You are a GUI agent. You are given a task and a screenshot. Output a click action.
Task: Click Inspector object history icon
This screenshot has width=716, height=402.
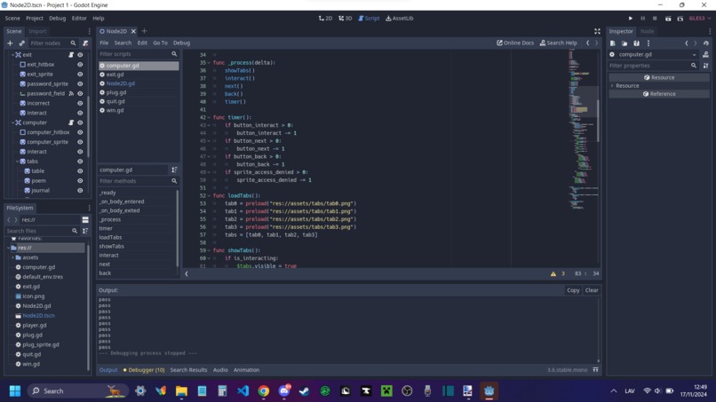point(706,43)
